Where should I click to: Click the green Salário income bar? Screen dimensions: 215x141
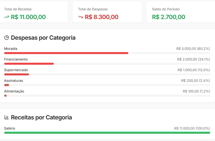coord(107,133)
